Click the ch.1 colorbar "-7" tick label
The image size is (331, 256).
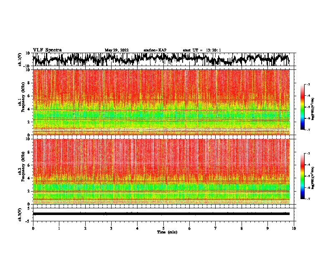click(308, 130)
